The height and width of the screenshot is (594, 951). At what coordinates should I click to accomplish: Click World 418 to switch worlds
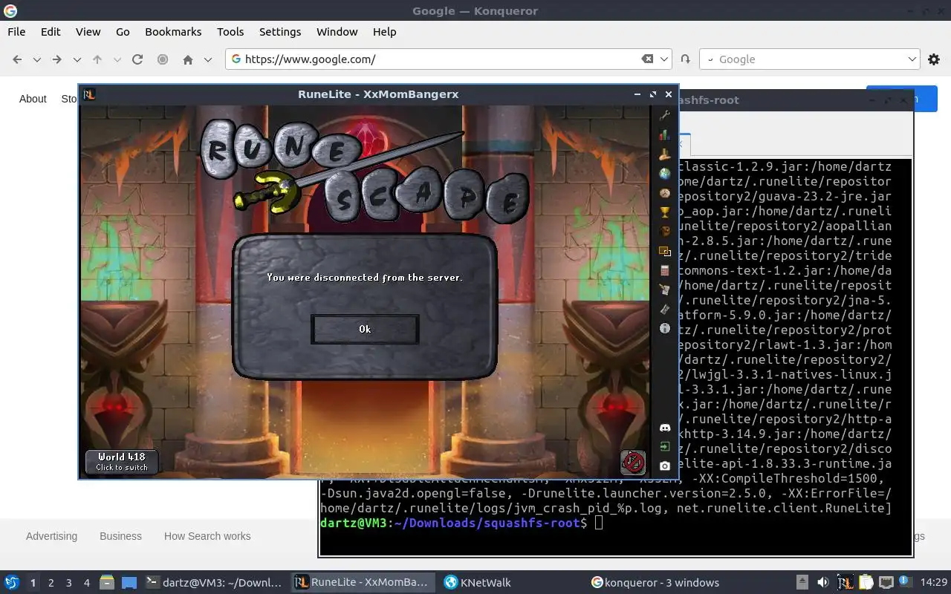122,462
